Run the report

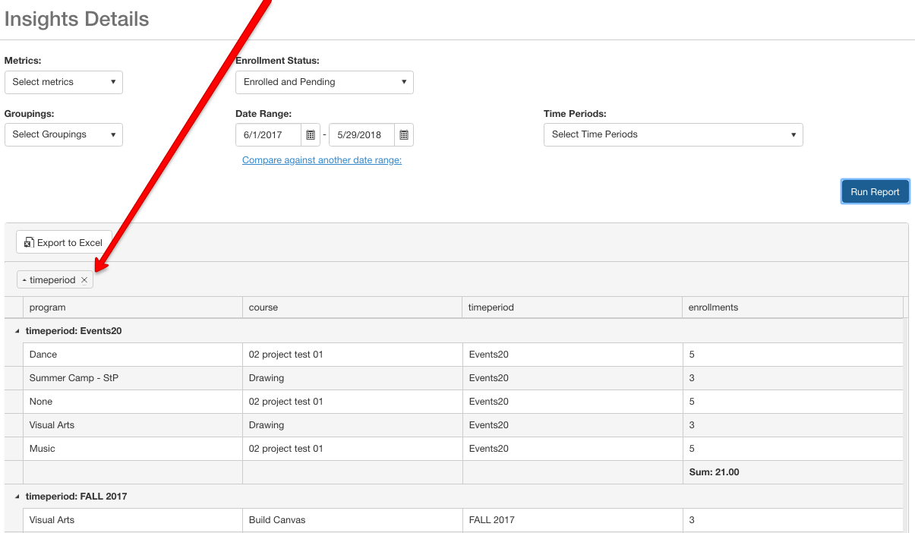point(875,192)
